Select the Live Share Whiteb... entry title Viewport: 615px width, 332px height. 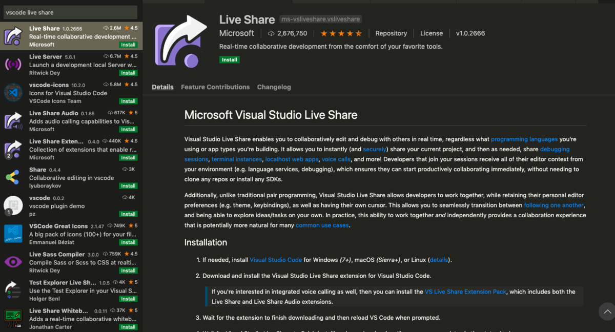59,311
